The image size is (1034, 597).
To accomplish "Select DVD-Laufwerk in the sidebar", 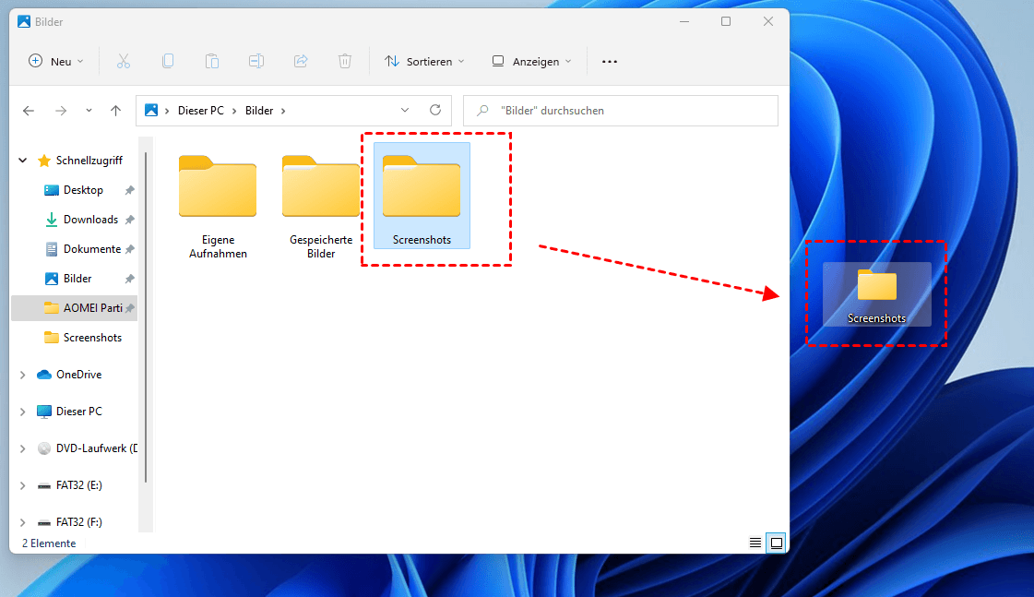I will tap(87, 448).
